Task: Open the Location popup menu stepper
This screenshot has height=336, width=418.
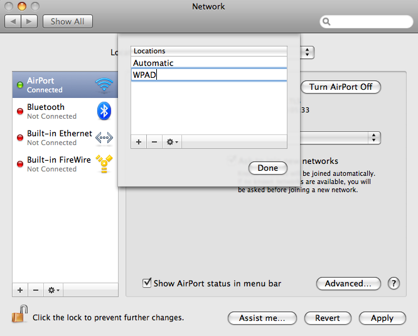Action: [308, 52]
